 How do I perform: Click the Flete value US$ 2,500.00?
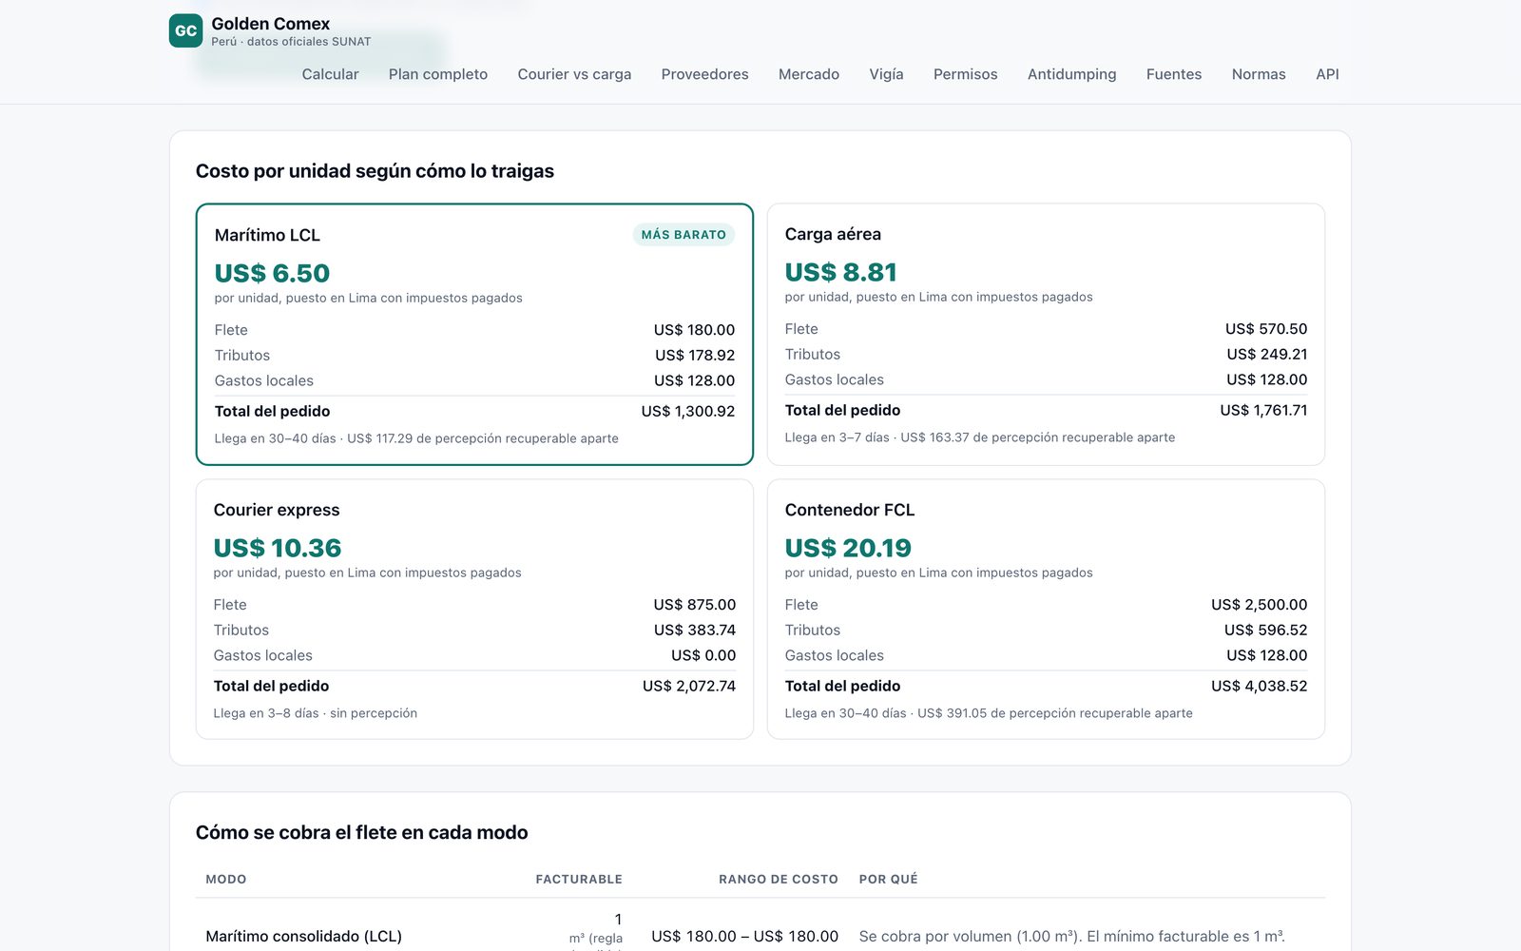coord(1259,605)
